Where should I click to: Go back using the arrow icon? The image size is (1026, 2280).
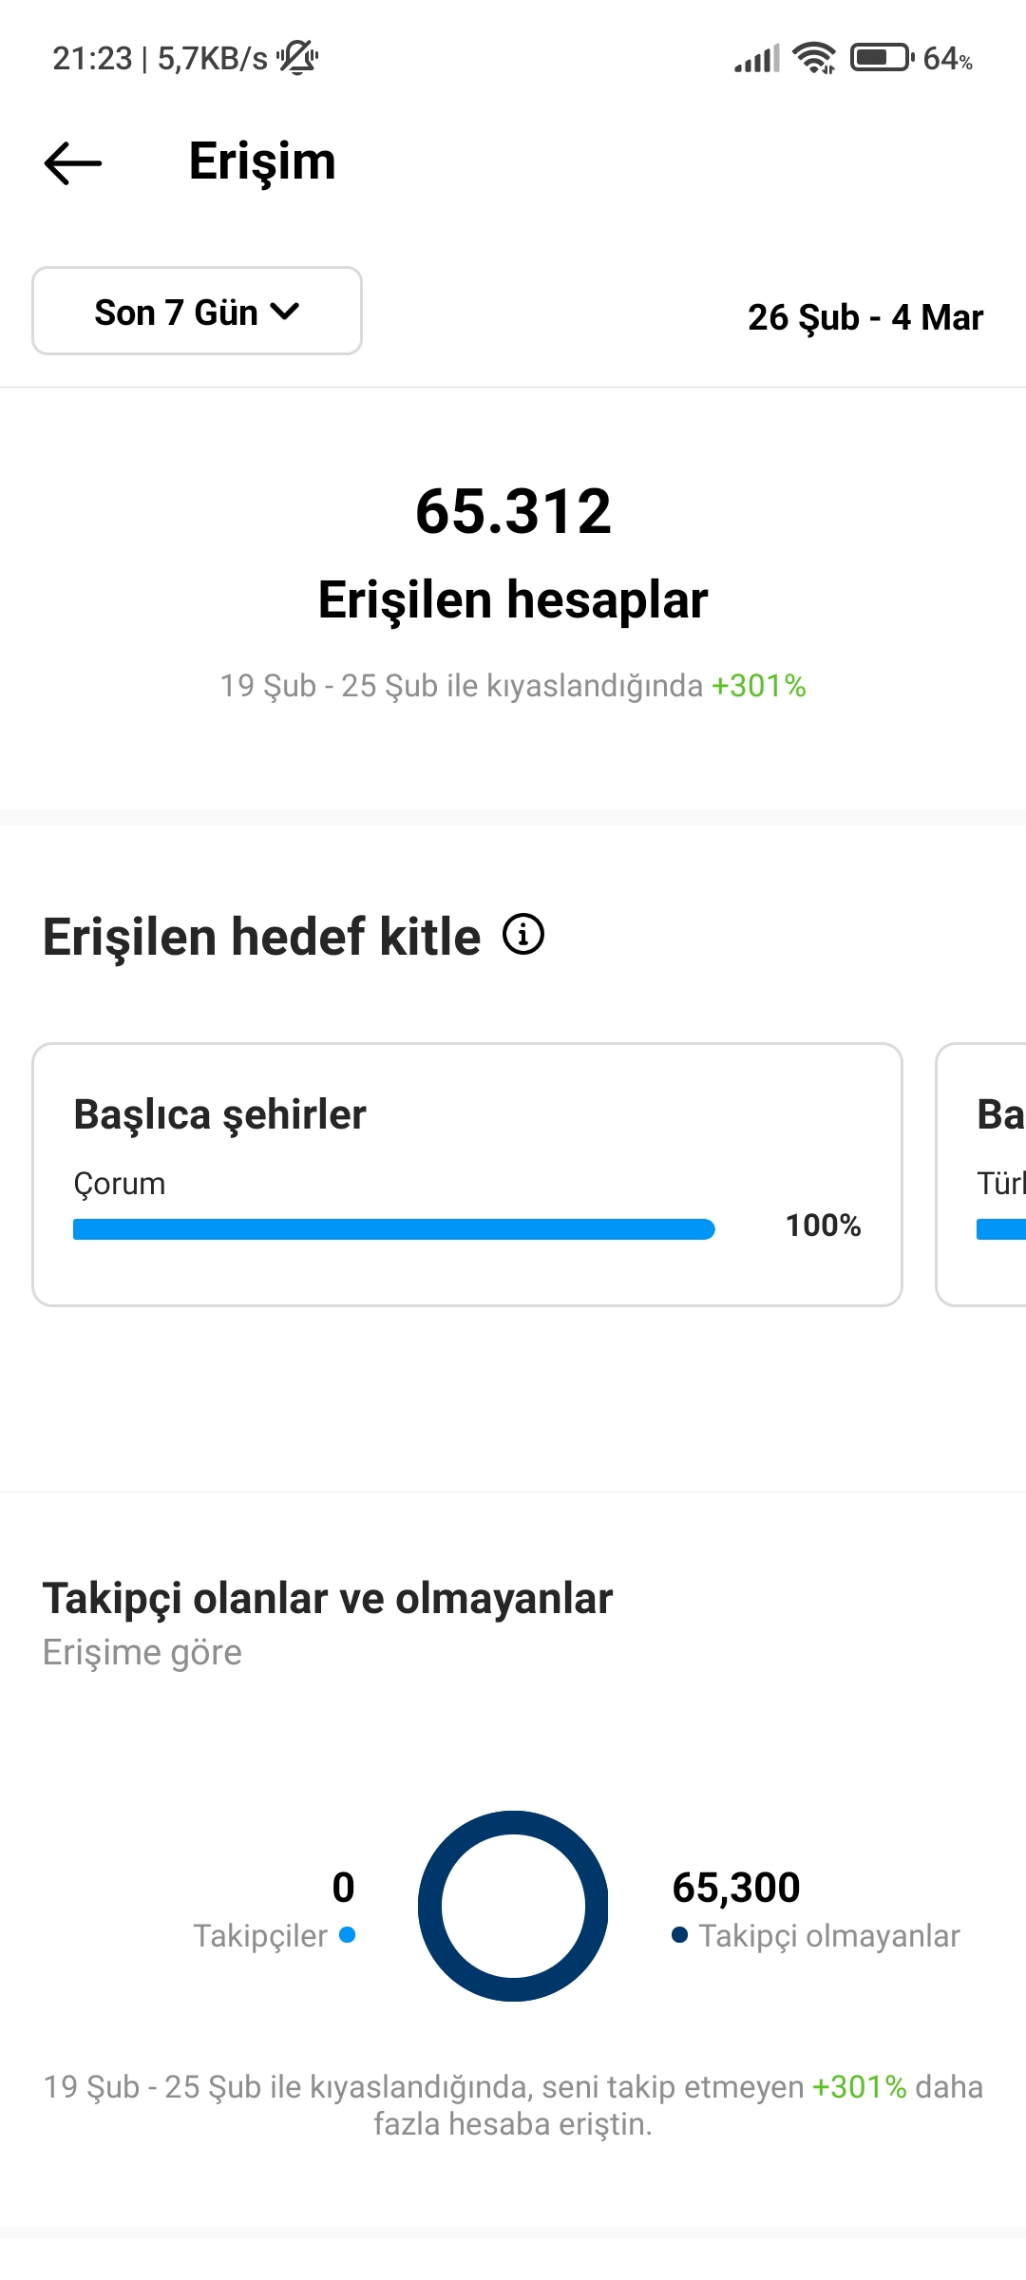click(73, 162)
